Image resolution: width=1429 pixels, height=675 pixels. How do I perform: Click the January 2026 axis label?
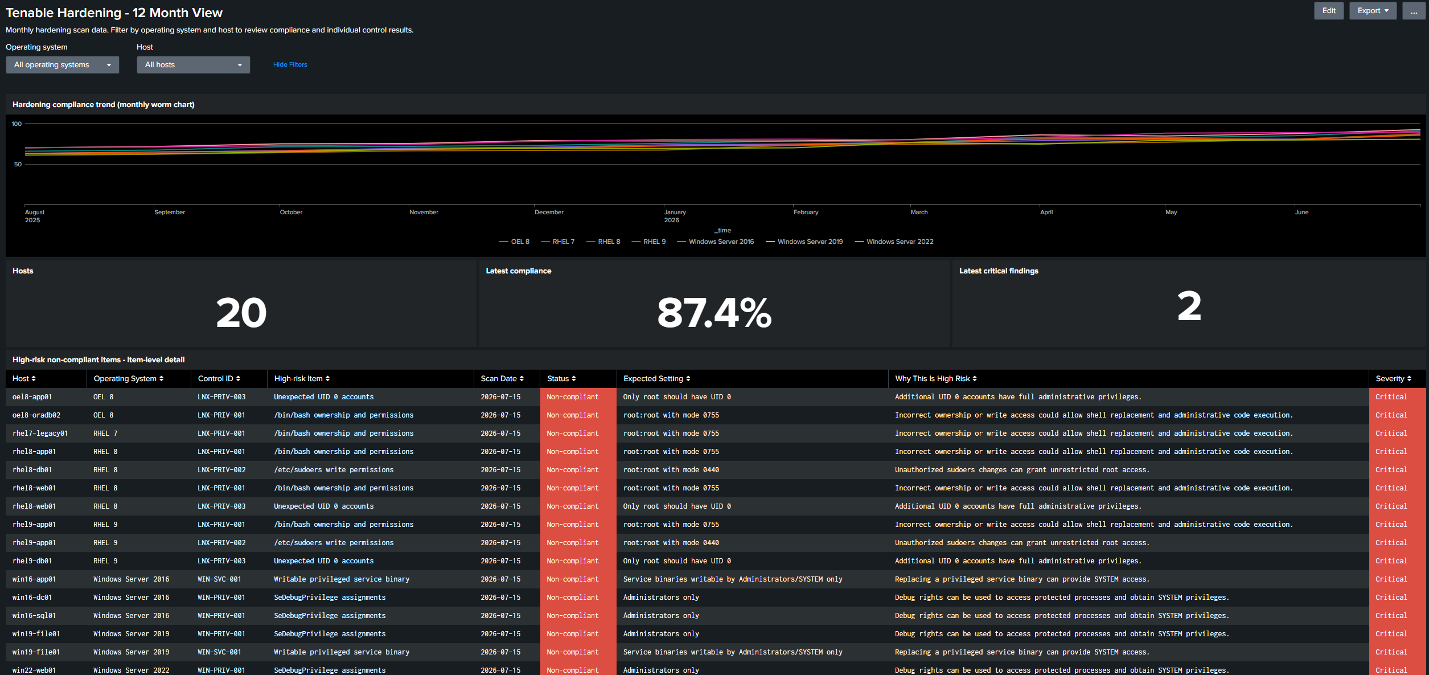(x=675, y=216)
